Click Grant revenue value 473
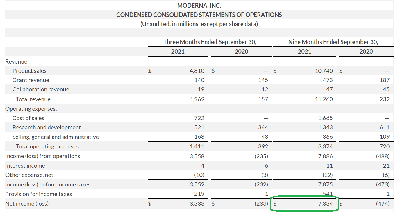 tap(328, 80)
